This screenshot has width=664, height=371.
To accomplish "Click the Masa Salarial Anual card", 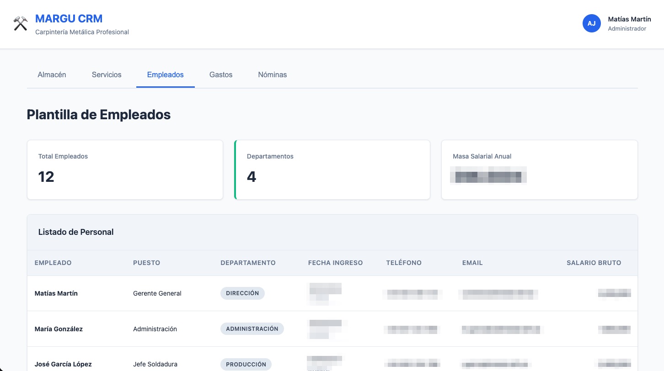I will click(x=539, y=170).
